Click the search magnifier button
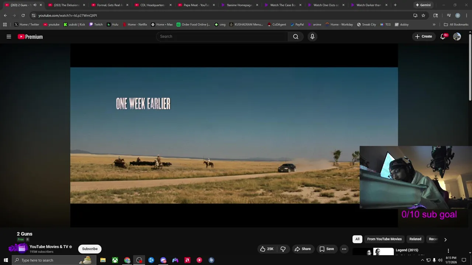 coord(296,36)
